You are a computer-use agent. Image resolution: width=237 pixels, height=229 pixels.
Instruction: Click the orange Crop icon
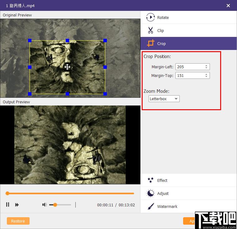tap(151, 43)
